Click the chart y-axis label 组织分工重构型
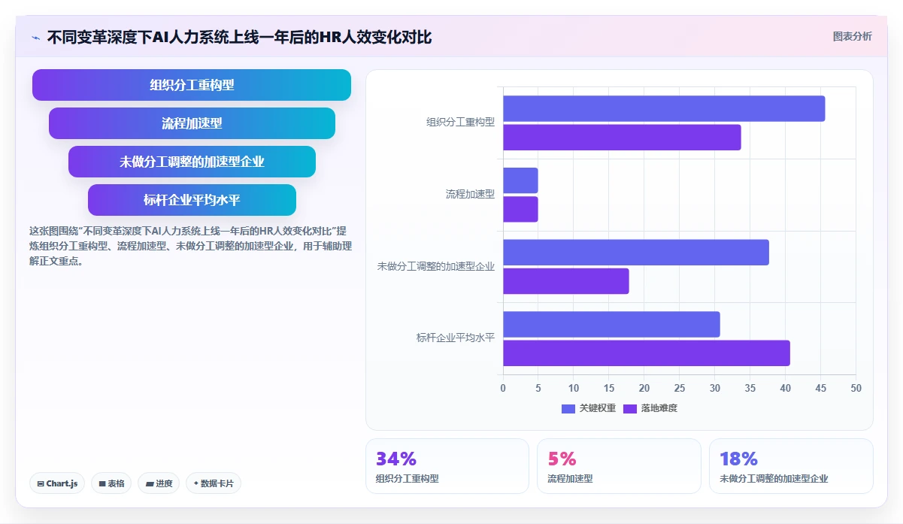Screen dimensions: 903x524 [460, 122]
